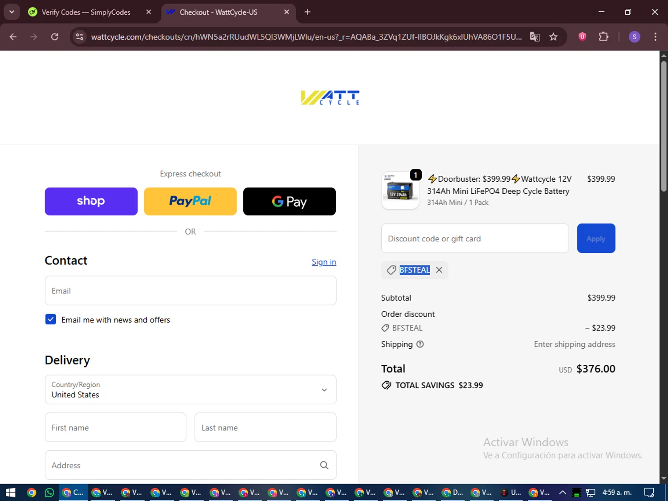Screen dimensions: 668x501
Task: Switch to the taskbar window labeled U...
Action: 511,493
